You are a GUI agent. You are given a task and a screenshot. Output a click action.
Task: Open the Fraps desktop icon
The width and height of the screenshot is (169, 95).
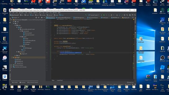5,87
